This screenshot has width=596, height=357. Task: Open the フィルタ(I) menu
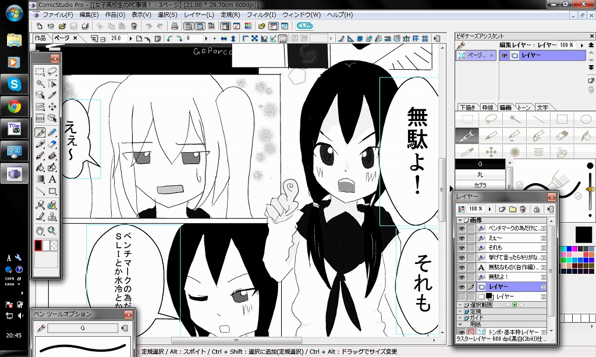pyautogui.click(x=261, y=15)
